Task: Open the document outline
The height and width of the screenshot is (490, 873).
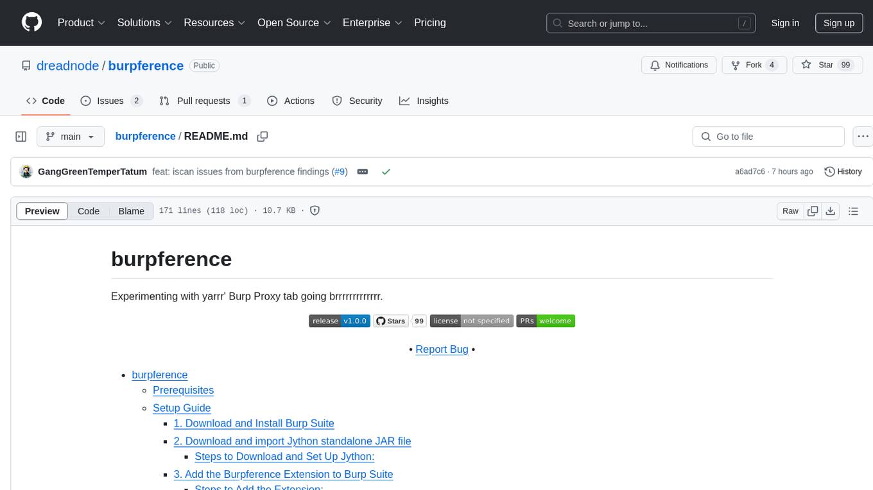Action: click(853, 211)
